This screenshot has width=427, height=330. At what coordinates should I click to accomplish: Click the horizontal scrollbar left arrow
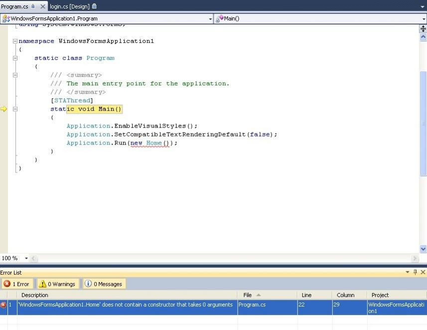33,258
